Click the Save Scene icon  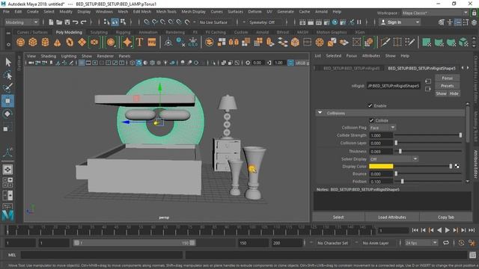pyautogui.click(x=67, y=22)
